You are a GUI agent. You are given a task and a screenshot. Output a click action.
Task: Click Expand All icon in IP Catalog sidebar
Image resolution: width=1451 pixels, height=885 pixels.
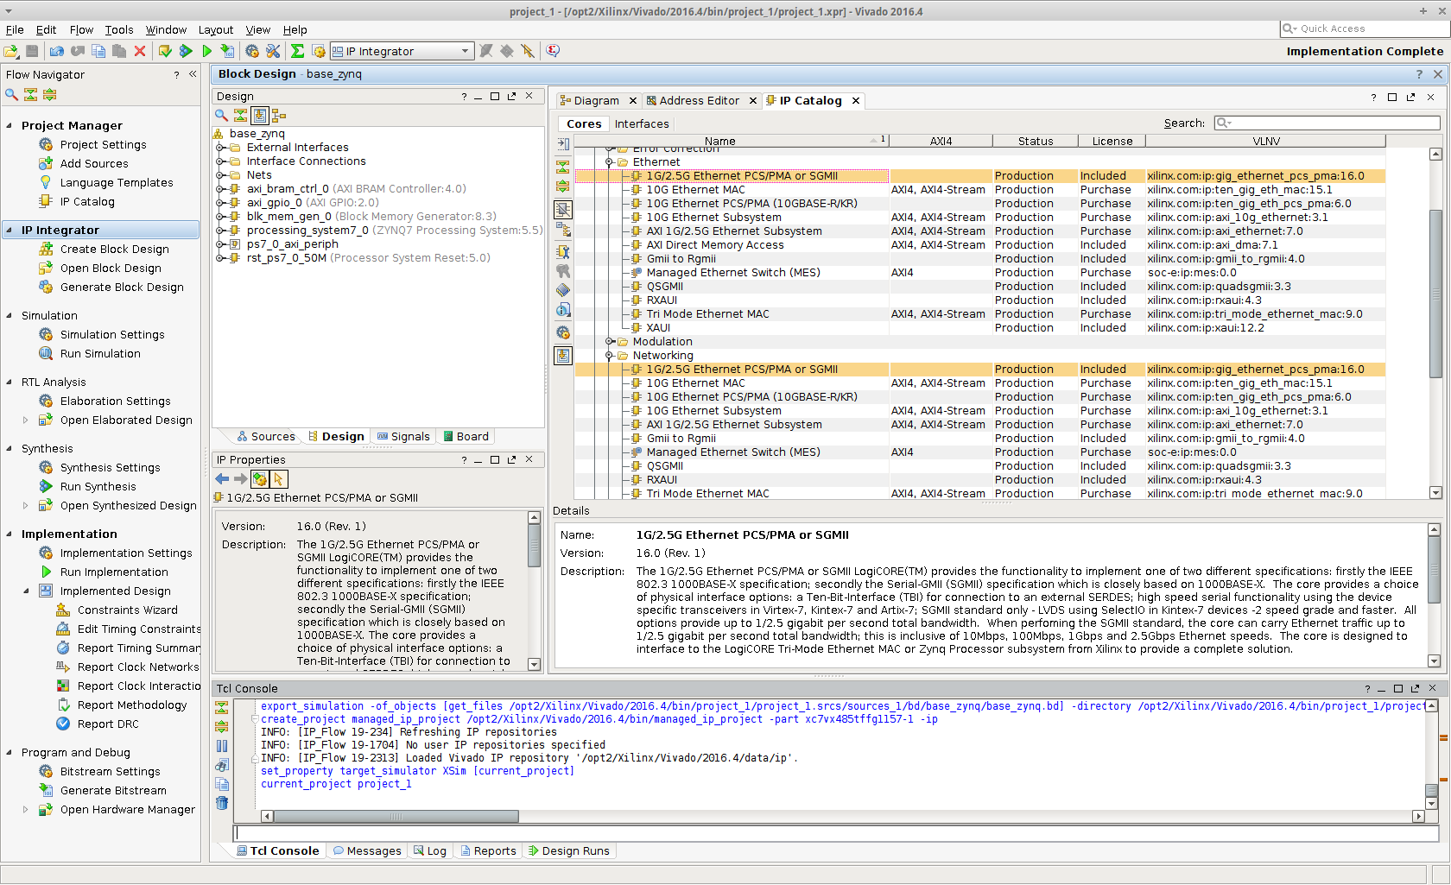[x=563, y=186]
